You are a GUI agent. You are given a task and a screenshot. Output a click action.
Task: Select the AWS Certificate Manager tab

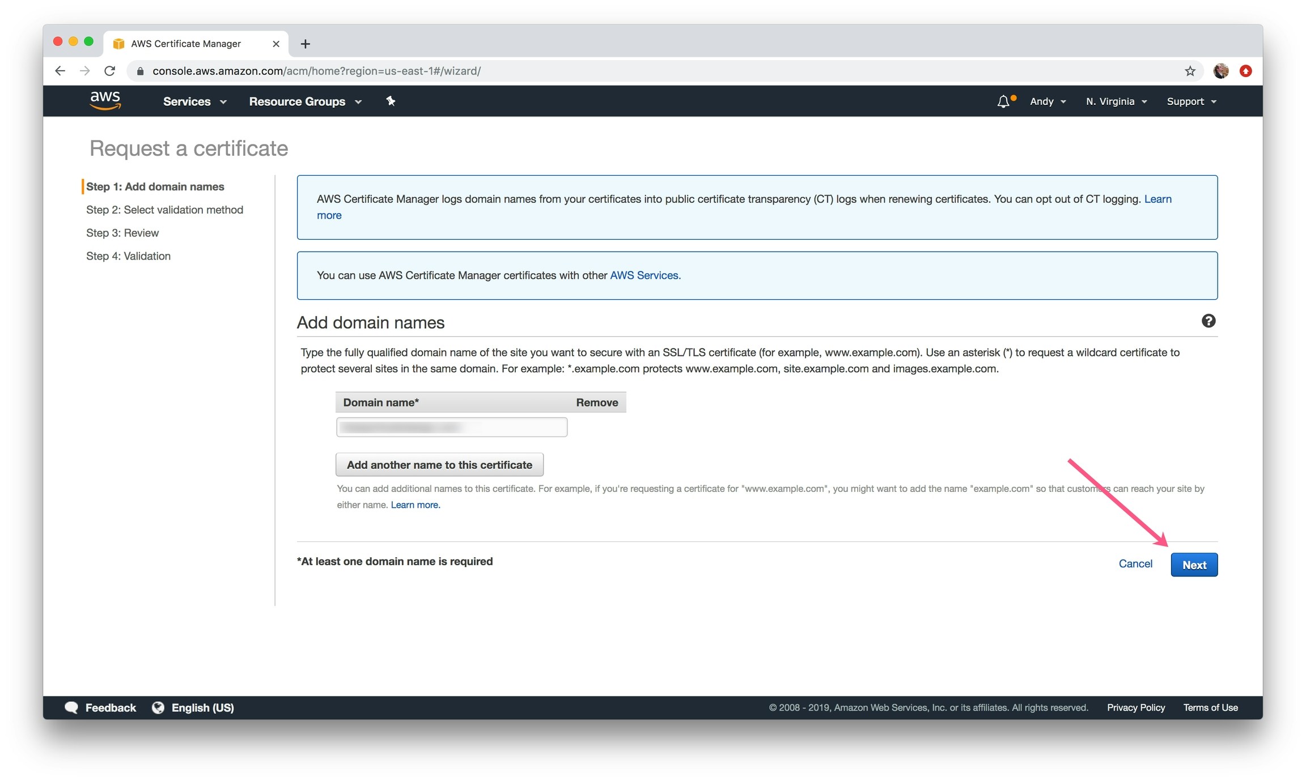coord(187,44)
